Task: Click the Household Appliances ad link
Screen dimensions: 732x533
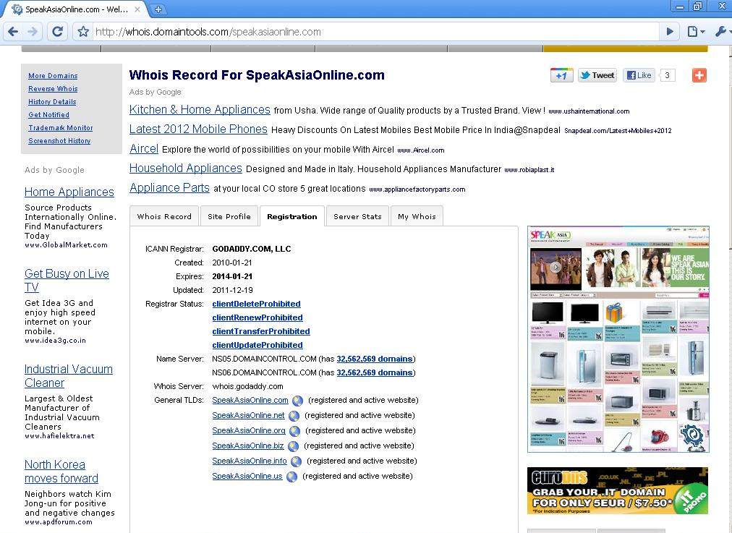Action: (x=186, y=168)
